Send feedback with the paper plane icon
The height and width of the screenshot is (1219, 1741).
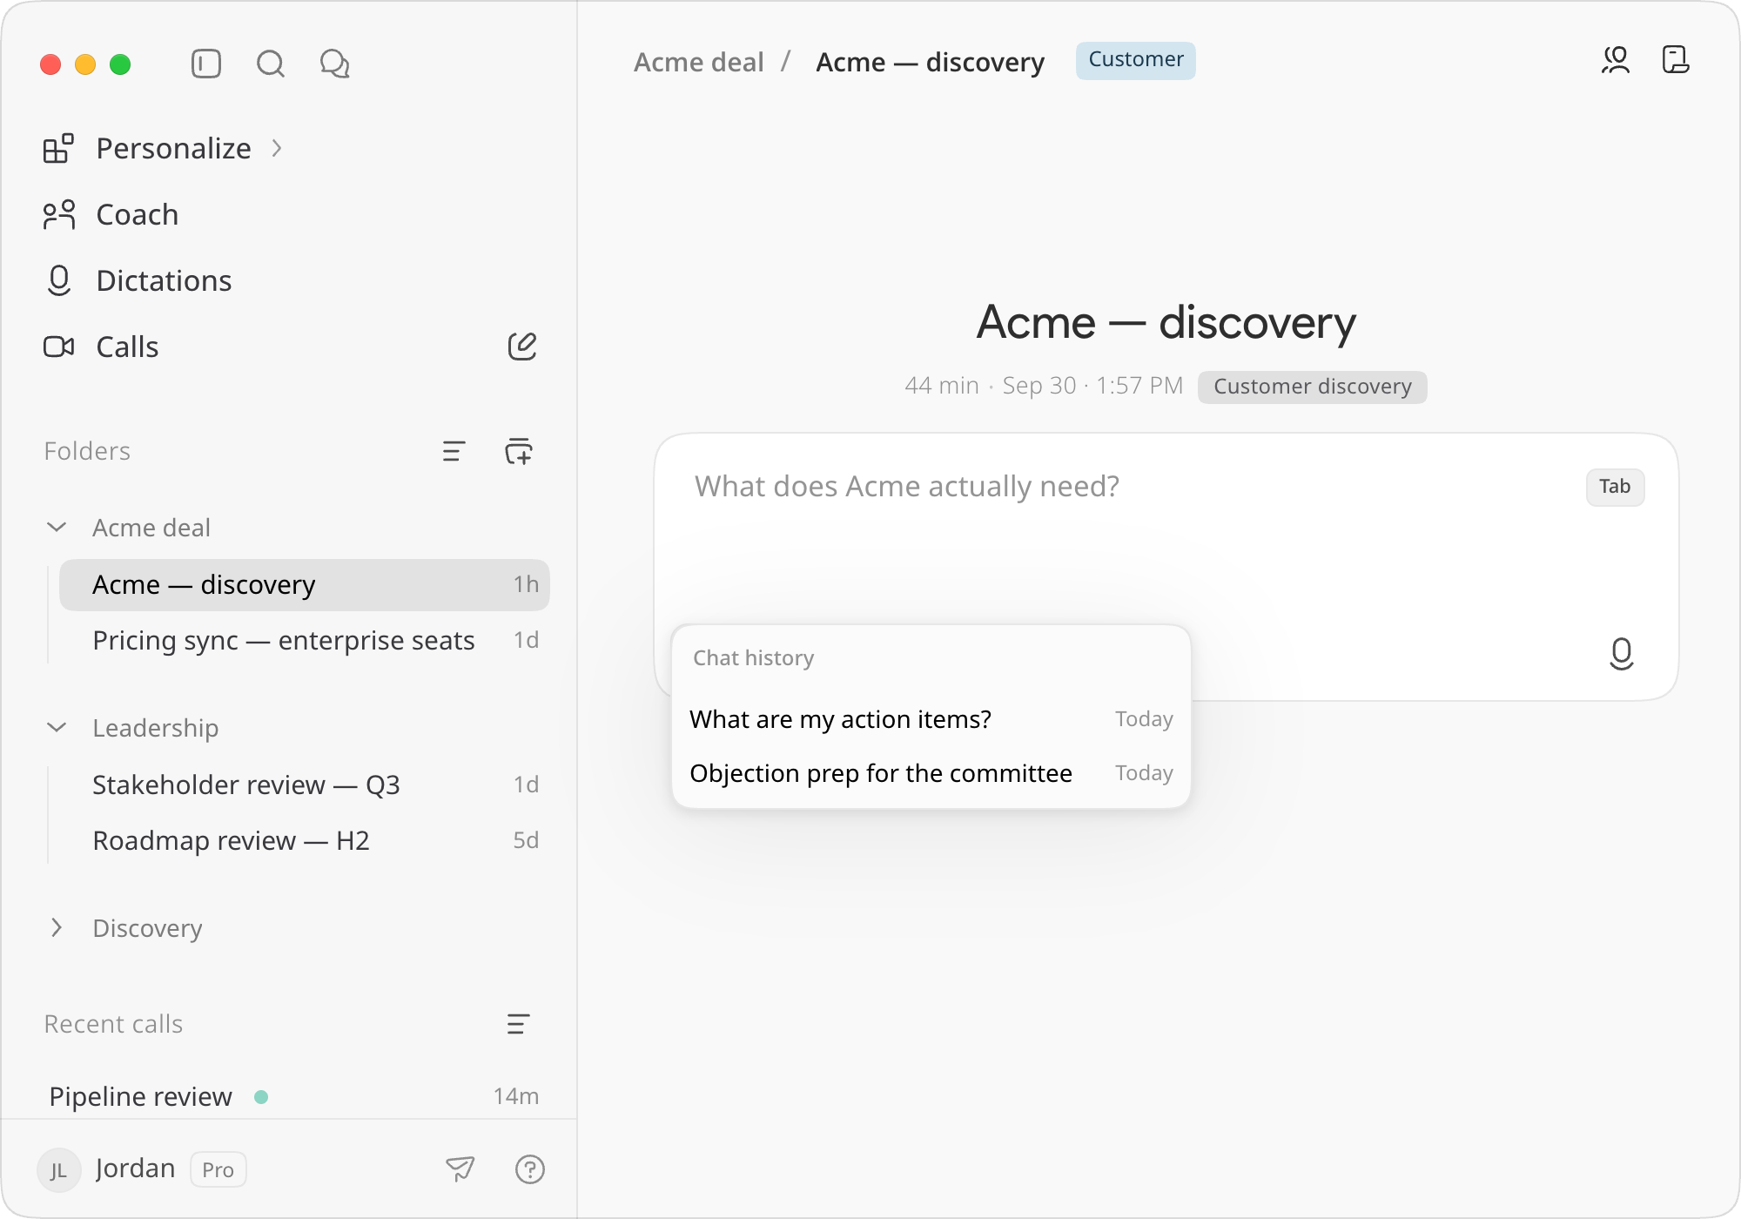[x=460, y=1168]
